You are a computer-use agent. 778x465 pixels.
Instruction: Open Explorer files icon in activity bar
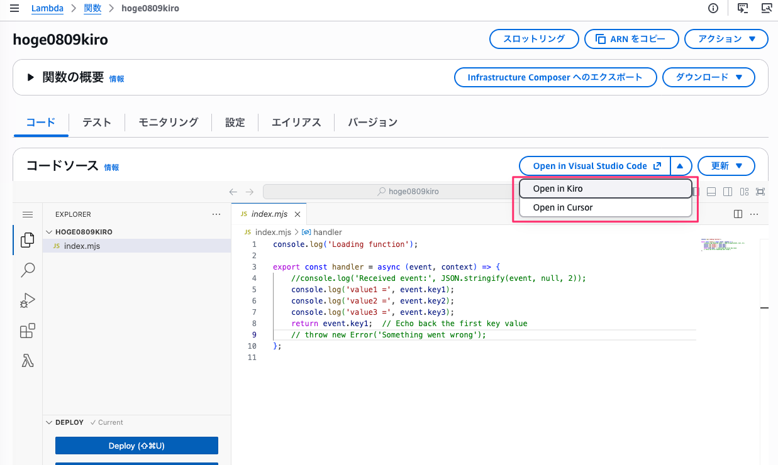(x=28, y=240)
